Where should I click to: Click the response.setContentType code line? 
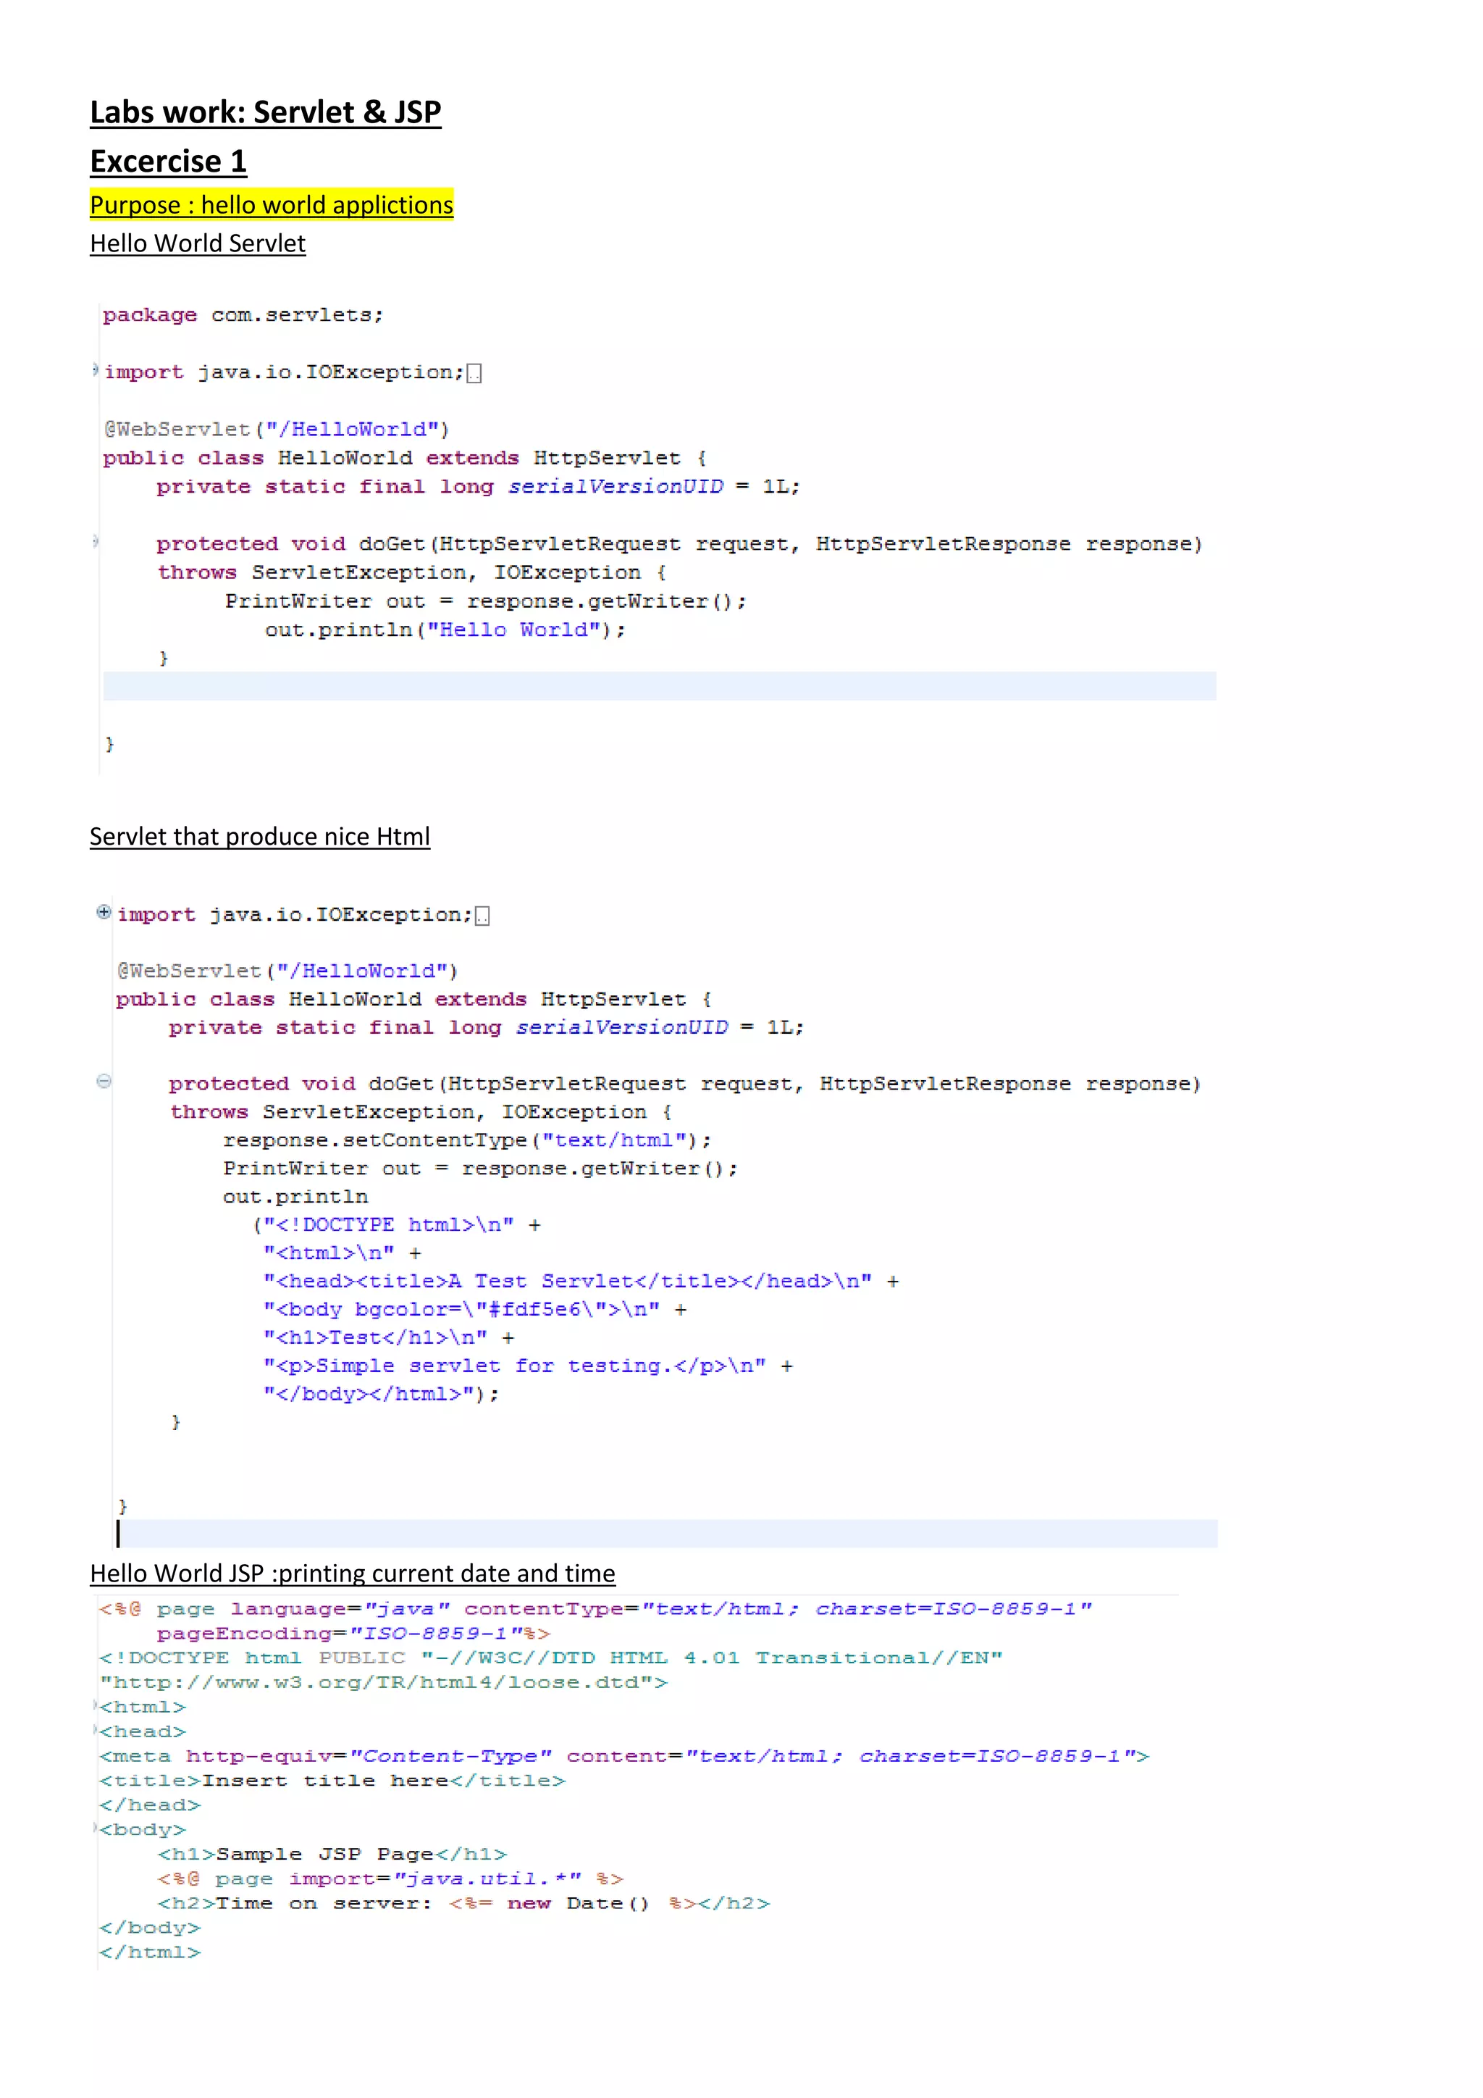pyautogui.click(x=466, y=1140)
